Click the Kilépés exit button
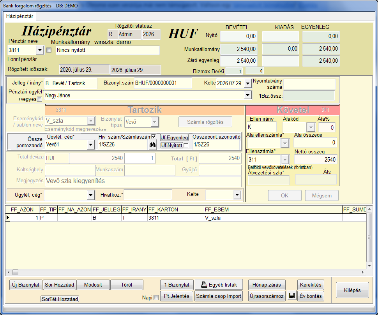Screen dimensions: 378x315 [352, 290]
